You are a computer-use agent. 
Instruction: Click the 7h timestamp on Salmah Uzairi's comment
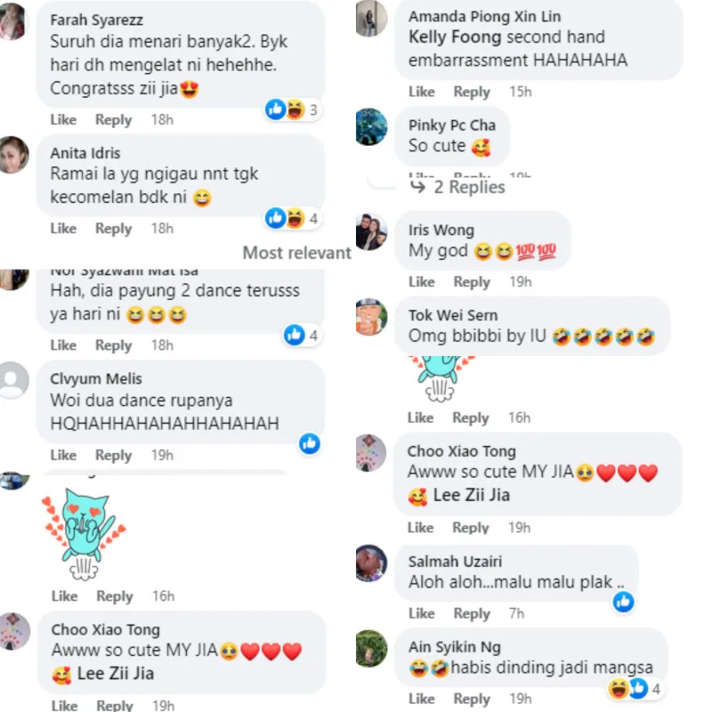tap(517, 613)
